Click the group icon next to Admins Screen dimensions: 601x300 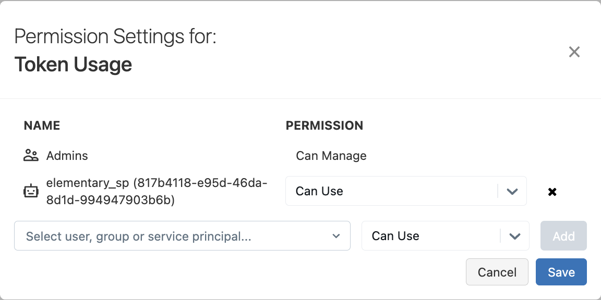(31, 155)
